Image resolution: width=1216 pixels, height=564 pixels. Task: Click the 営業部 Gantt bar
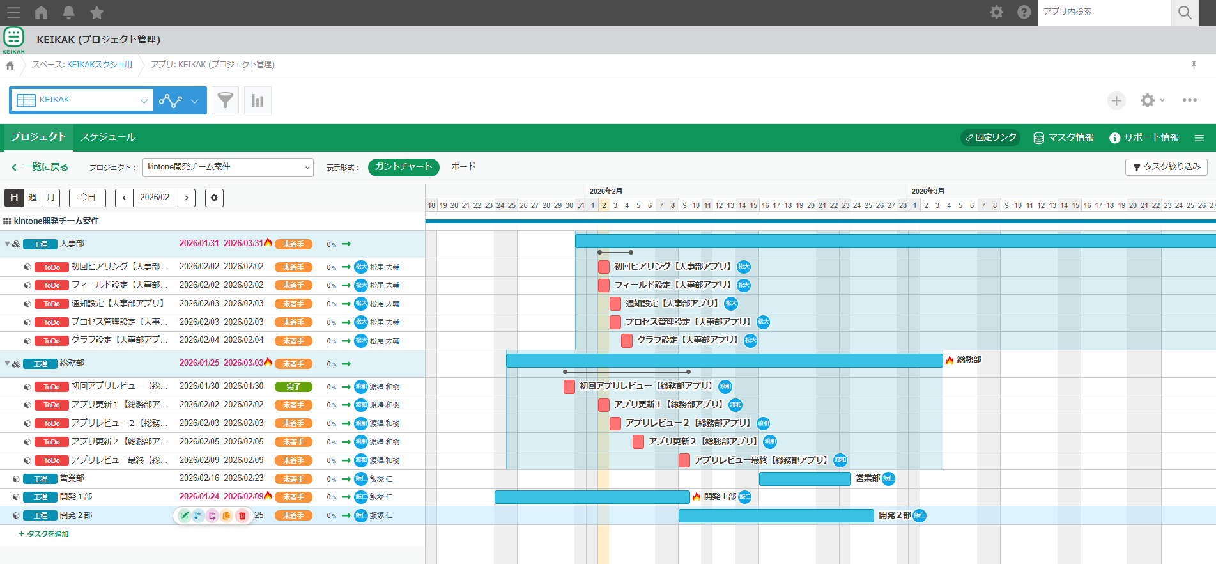[804, 478]
